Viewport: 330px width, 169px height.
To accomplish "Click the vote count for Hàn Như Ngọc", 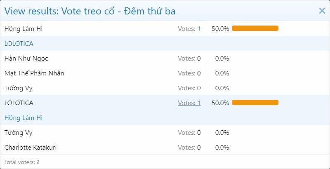I will click(189, 59).
